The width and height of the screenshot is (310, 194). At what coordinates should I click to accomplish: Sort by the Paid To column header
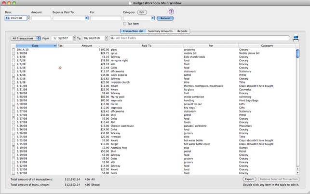tap(147, 45)
